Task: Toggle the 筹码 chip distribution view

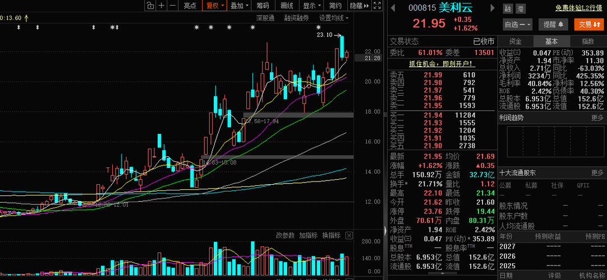Action: click(x=263, y=6)
